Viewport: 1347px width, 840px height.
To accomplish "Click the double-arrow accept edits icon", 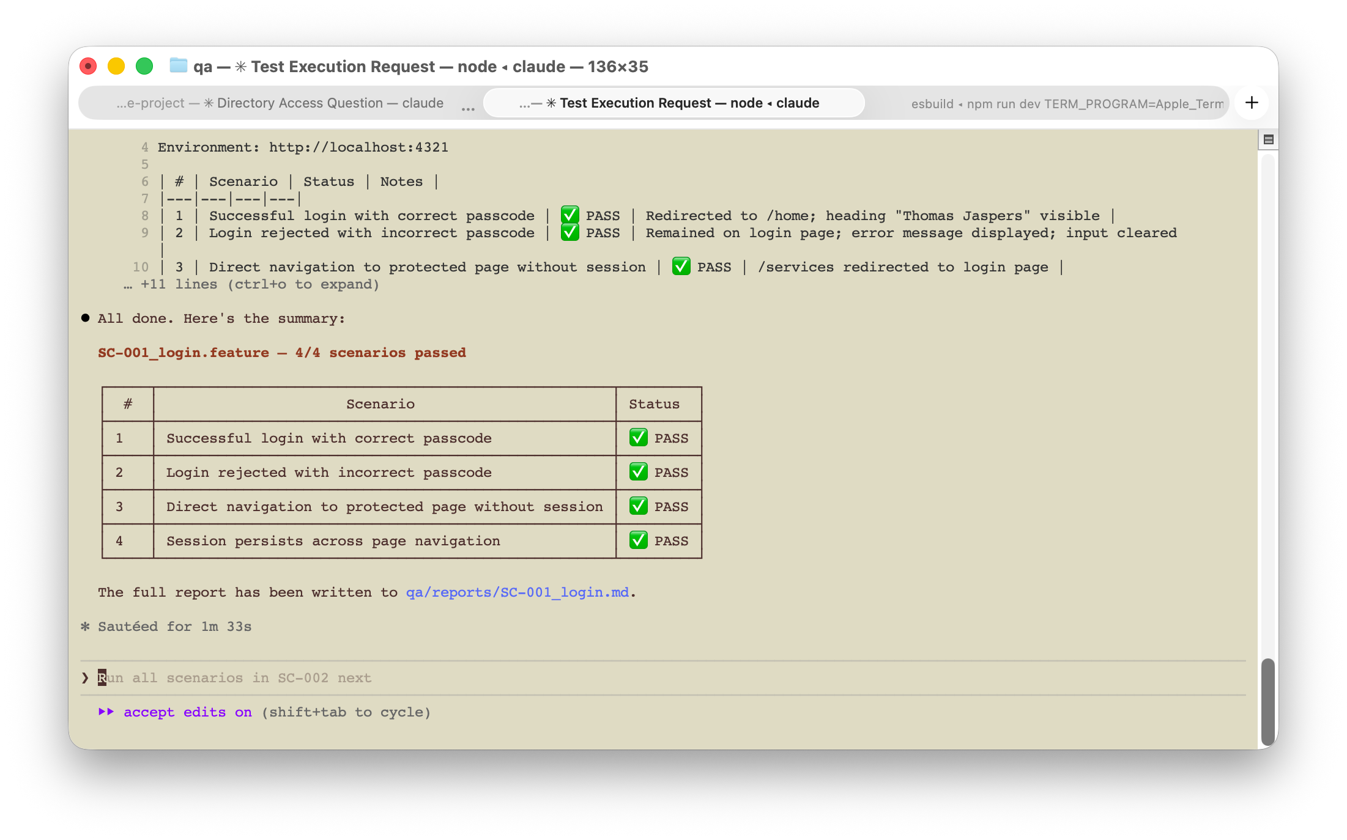I will [x=106, y=712].
